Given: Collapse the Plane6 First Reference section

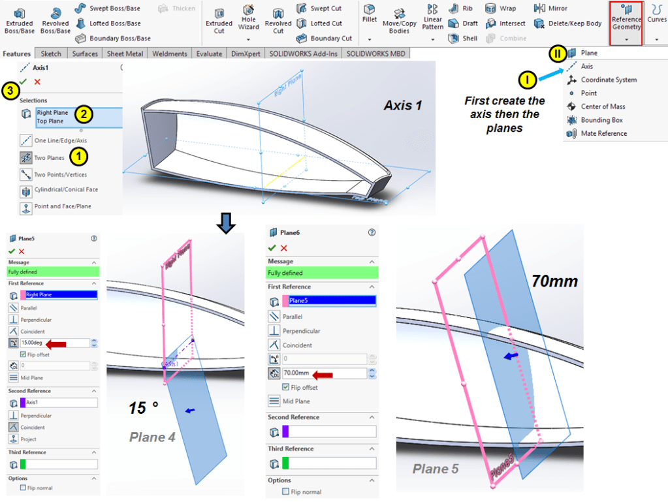Looking at the screenshot, I should (x=372, y=287).
